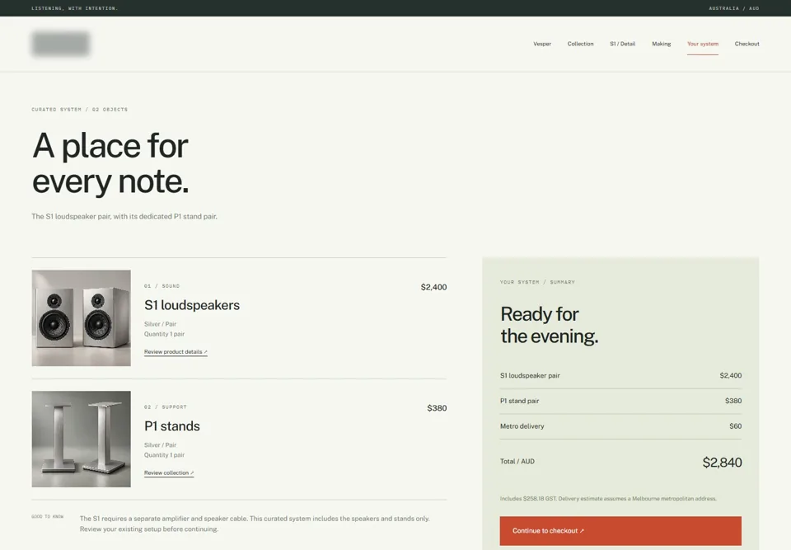Click the YOUR SYSTEM / SUMMARY label

[537, 282]
